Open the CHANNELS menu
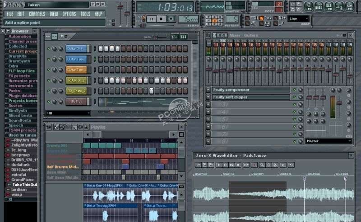 [x=37, y=14]
